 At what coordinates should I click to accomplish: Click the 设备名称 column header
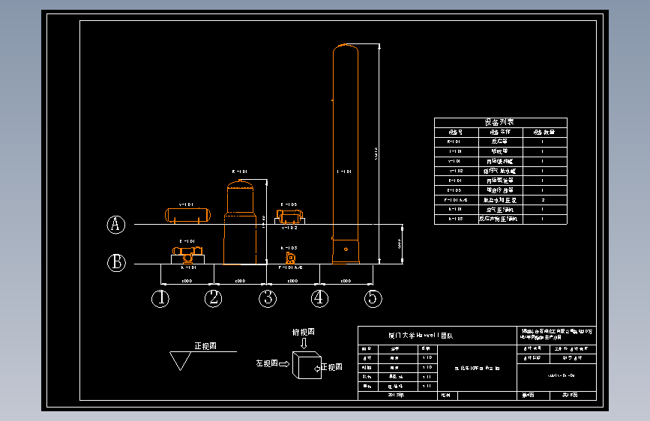(500, 132)
